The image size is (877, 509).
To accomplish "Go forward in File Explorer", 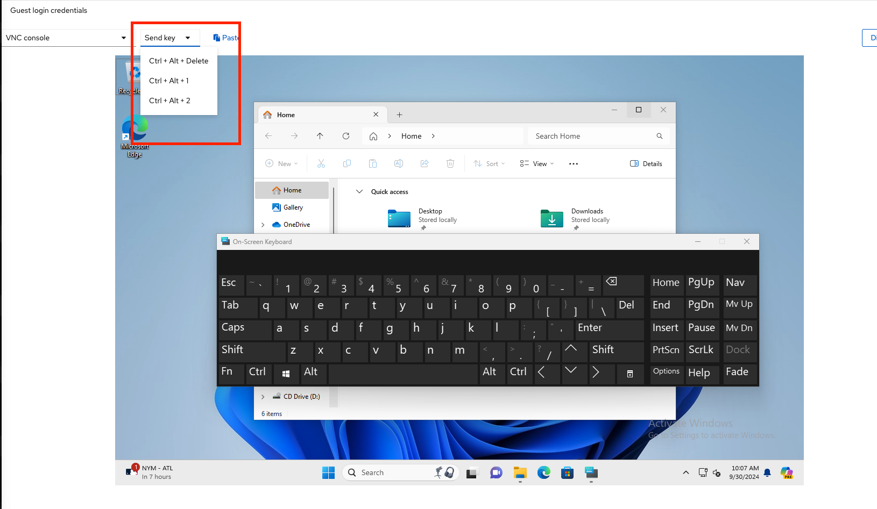I will coord(294,136).
